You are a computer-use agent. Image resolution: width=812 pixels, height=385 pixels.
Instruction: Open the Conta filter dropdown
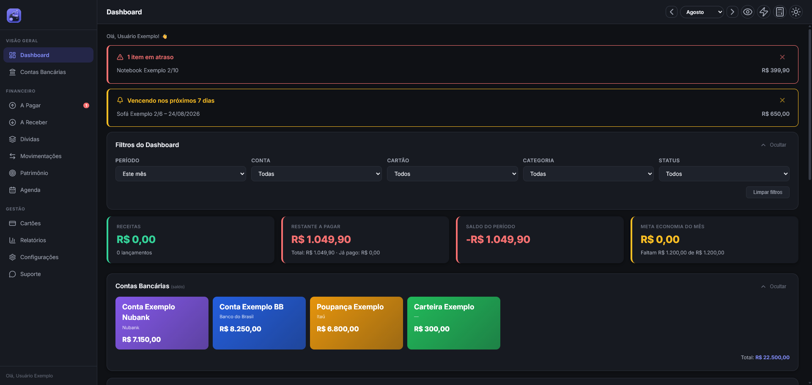[x=316, y=174]
